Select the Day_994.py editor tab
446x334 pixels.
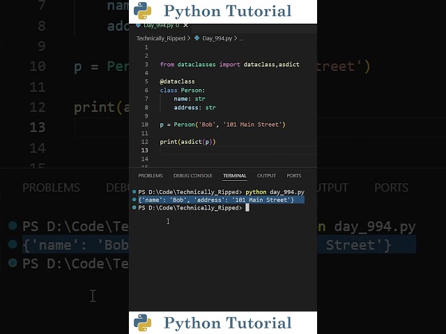point(161,26)
